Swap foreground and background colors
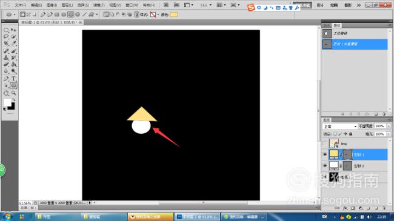394x221 pixels. (x=14, y=100)
